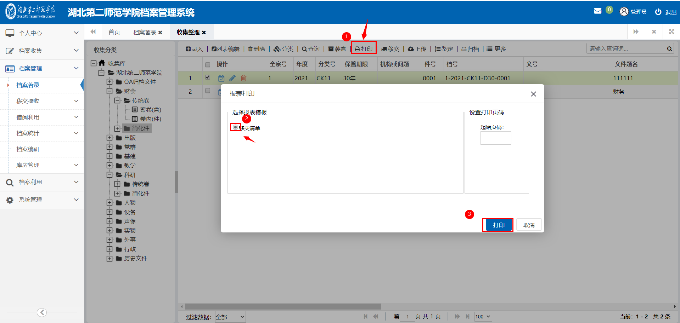The height and width of the screenshot is (323, 680).
Task: Click the red trash icon in row 1
Action: coord(243,78)
